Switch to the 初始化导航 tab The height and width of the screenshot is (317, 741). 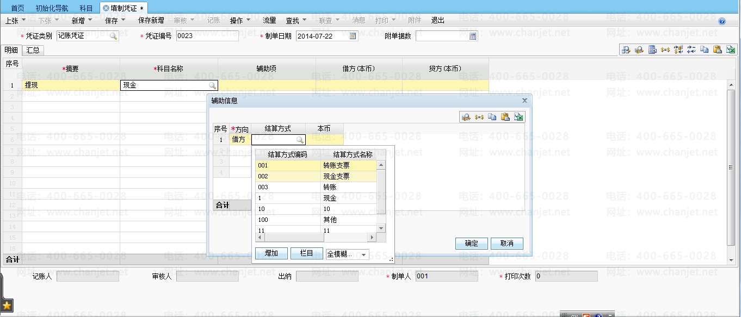[52, 8]
